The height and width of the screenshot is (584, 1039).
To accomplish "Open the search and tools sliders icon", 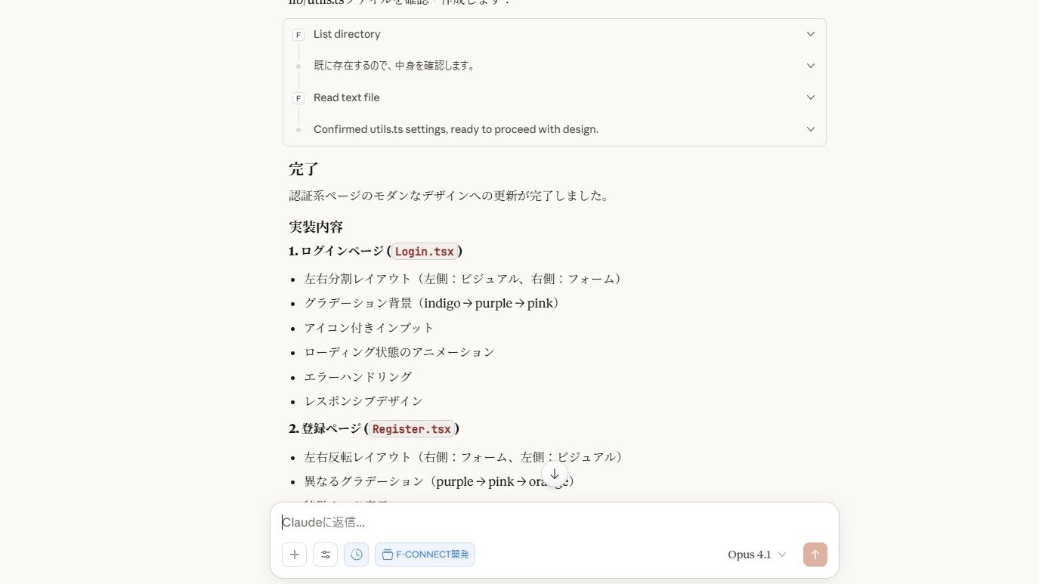I will [x=326, y=555].
